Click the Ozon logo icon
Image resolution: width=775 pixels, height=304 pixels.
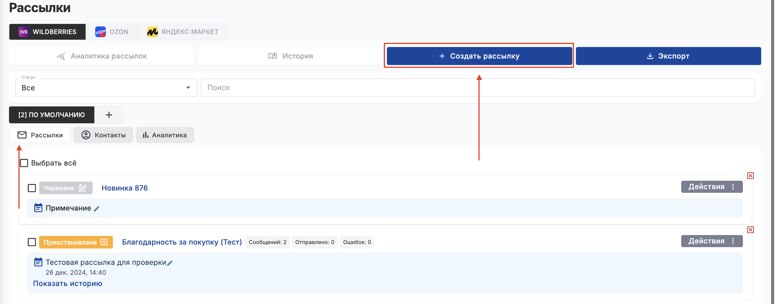(x=100, y=32)
